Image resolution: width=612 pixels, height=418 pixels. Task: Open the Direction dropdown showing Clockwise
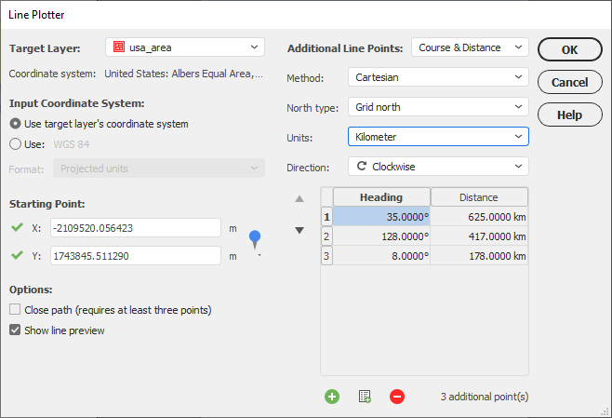438,167
